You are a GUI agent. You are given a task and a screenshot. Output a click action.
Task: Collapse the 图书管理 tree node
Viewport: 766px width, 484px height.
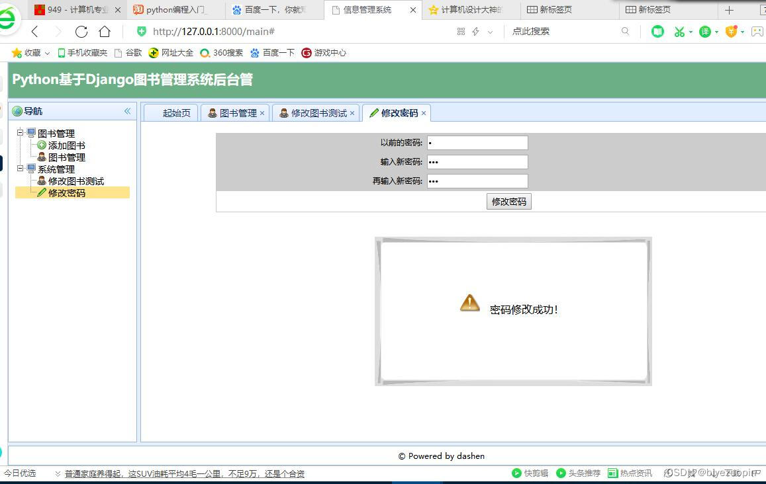point(19,132)
